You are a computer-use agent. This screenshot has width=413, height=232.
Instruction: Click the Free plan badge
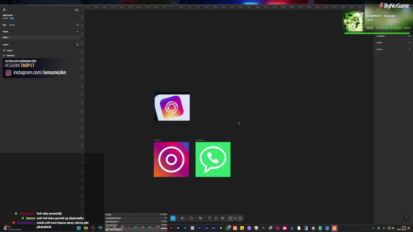(12, 18)
